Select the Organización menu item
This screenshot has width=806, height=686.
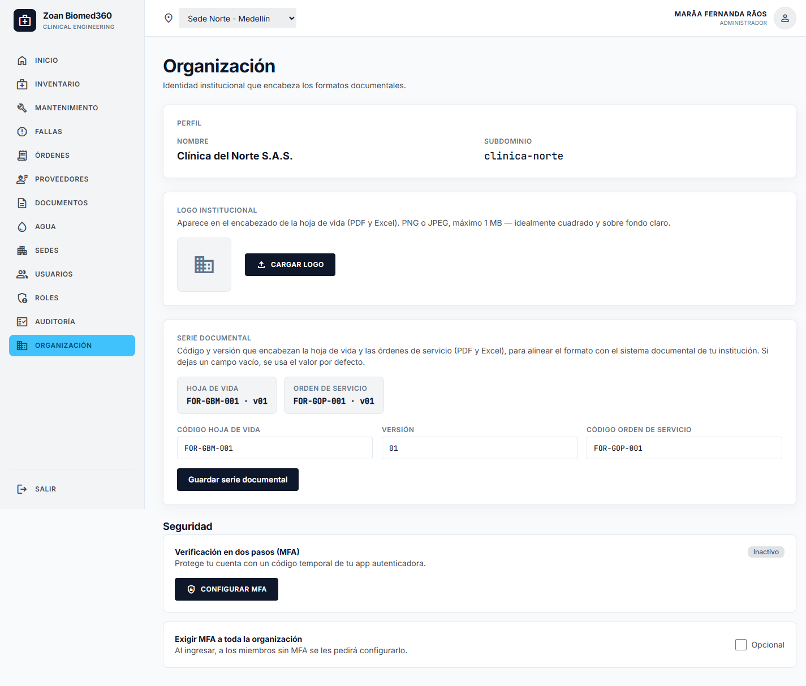(72, 346)
